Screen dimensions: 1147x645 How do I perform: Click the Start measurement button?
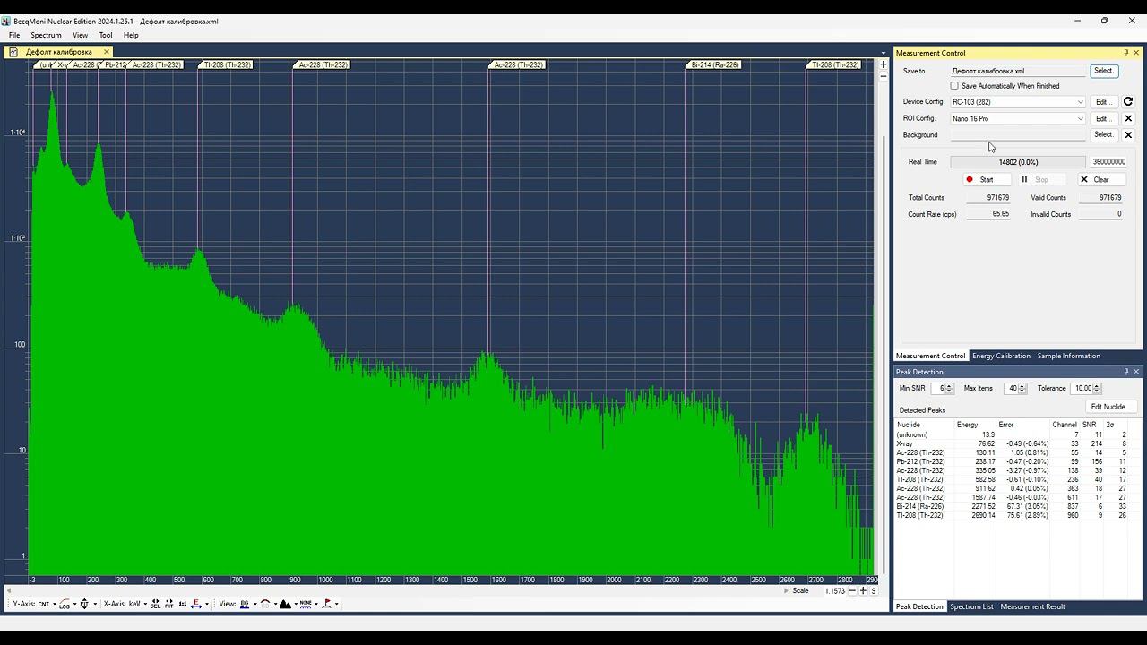click(987, 179)
